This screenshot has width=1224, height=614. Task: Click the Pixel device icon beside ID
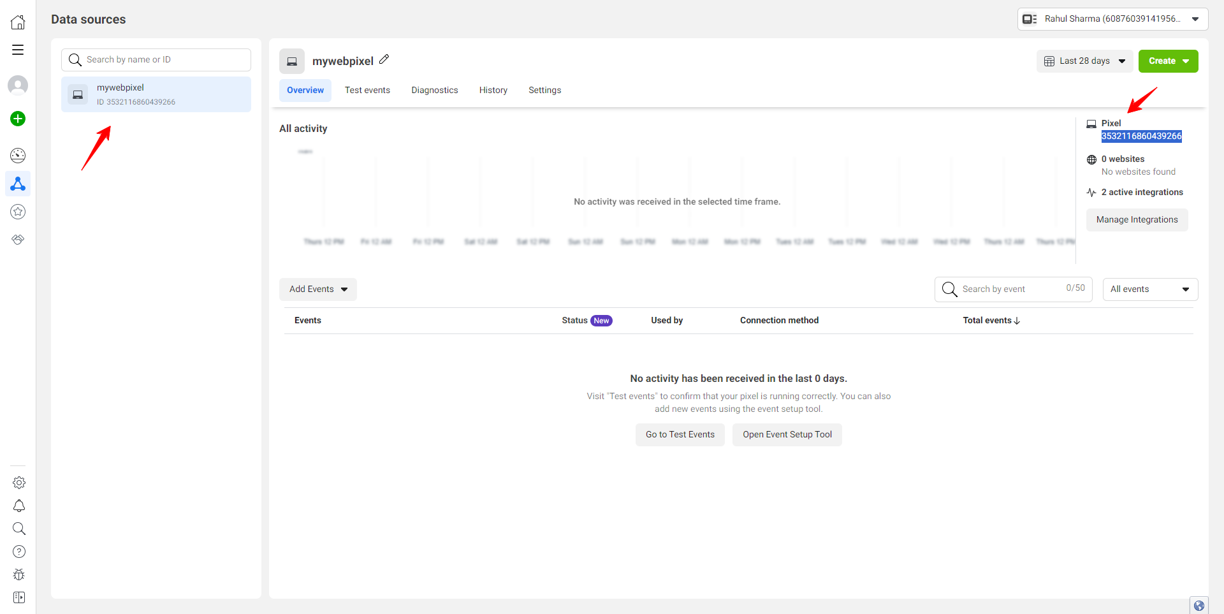click(1091, 124)
